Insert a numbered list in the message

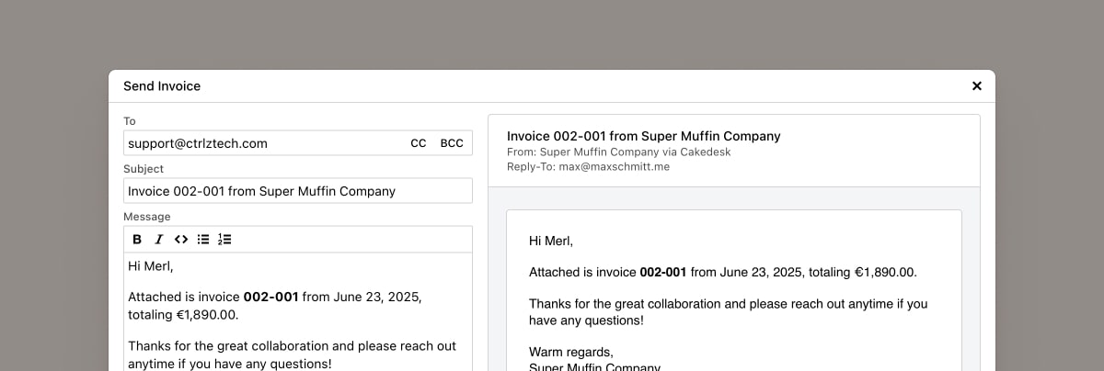point(224,240)
